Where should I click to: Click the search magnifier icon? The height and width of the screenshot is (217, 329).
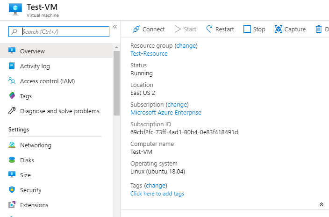pos(14,31)
